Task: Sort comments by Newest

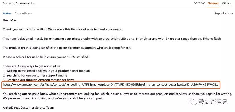Action: 213,3
